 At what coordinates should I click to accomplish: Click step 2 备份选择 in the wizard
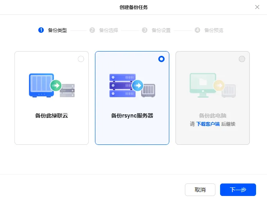click(104, 30)
